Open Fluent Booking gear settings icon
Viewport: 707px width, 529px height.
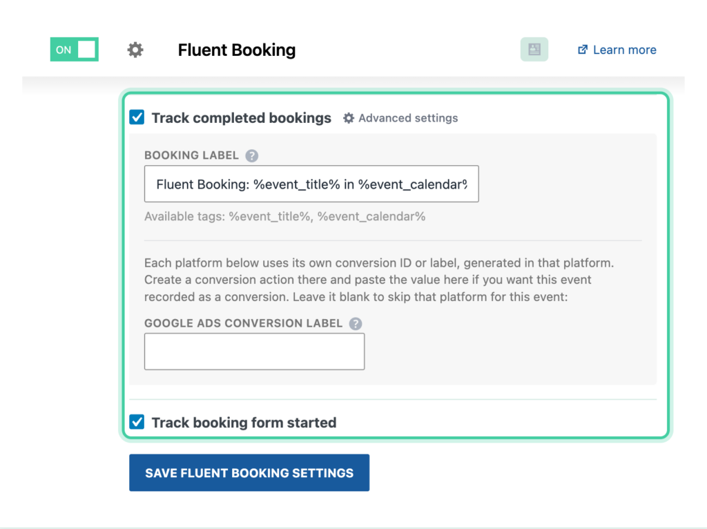point(135,50)
